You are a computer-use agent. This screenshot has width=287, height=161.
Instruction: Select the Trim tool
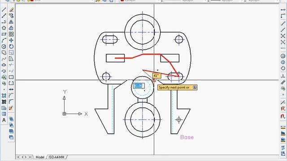point(11,65)
